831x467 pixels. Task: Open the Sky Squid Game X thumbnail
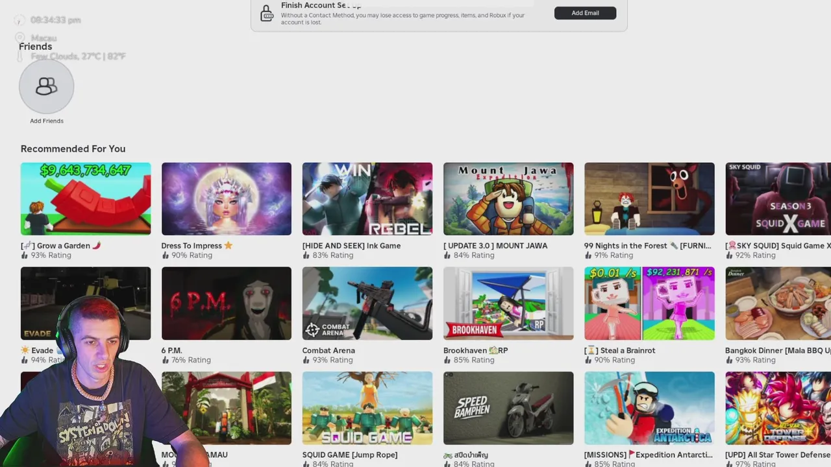pyautogui.click(x=778, y=198)
